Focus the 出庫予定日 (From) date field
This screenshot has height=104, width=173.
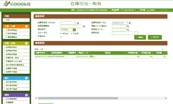pyautogui.click(x=68, y=23)
